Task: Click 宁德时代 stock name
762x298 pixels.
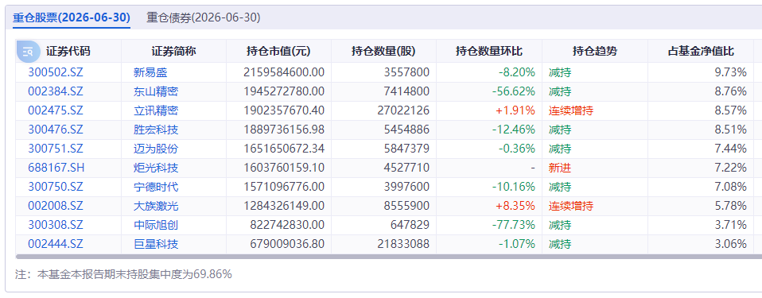Action: point(156,187)
